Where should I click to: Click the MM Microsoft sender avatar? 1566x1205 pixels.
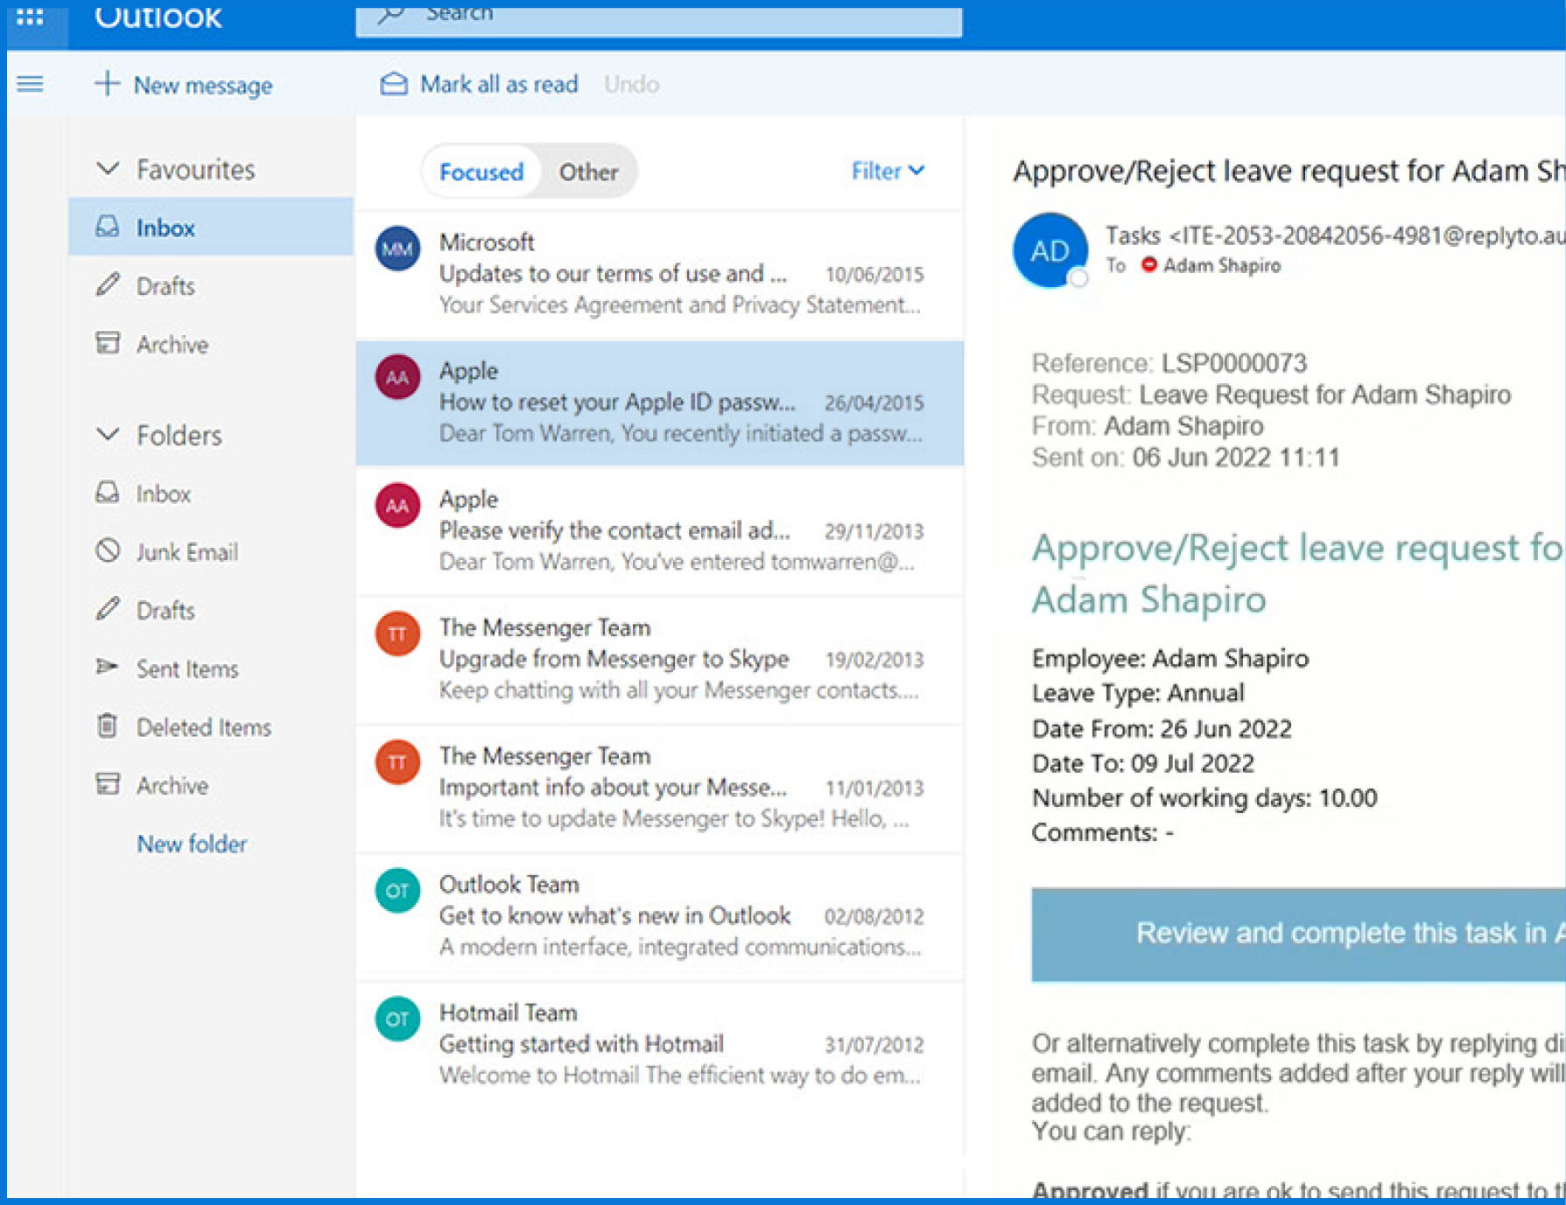click(x=397, y=249)
